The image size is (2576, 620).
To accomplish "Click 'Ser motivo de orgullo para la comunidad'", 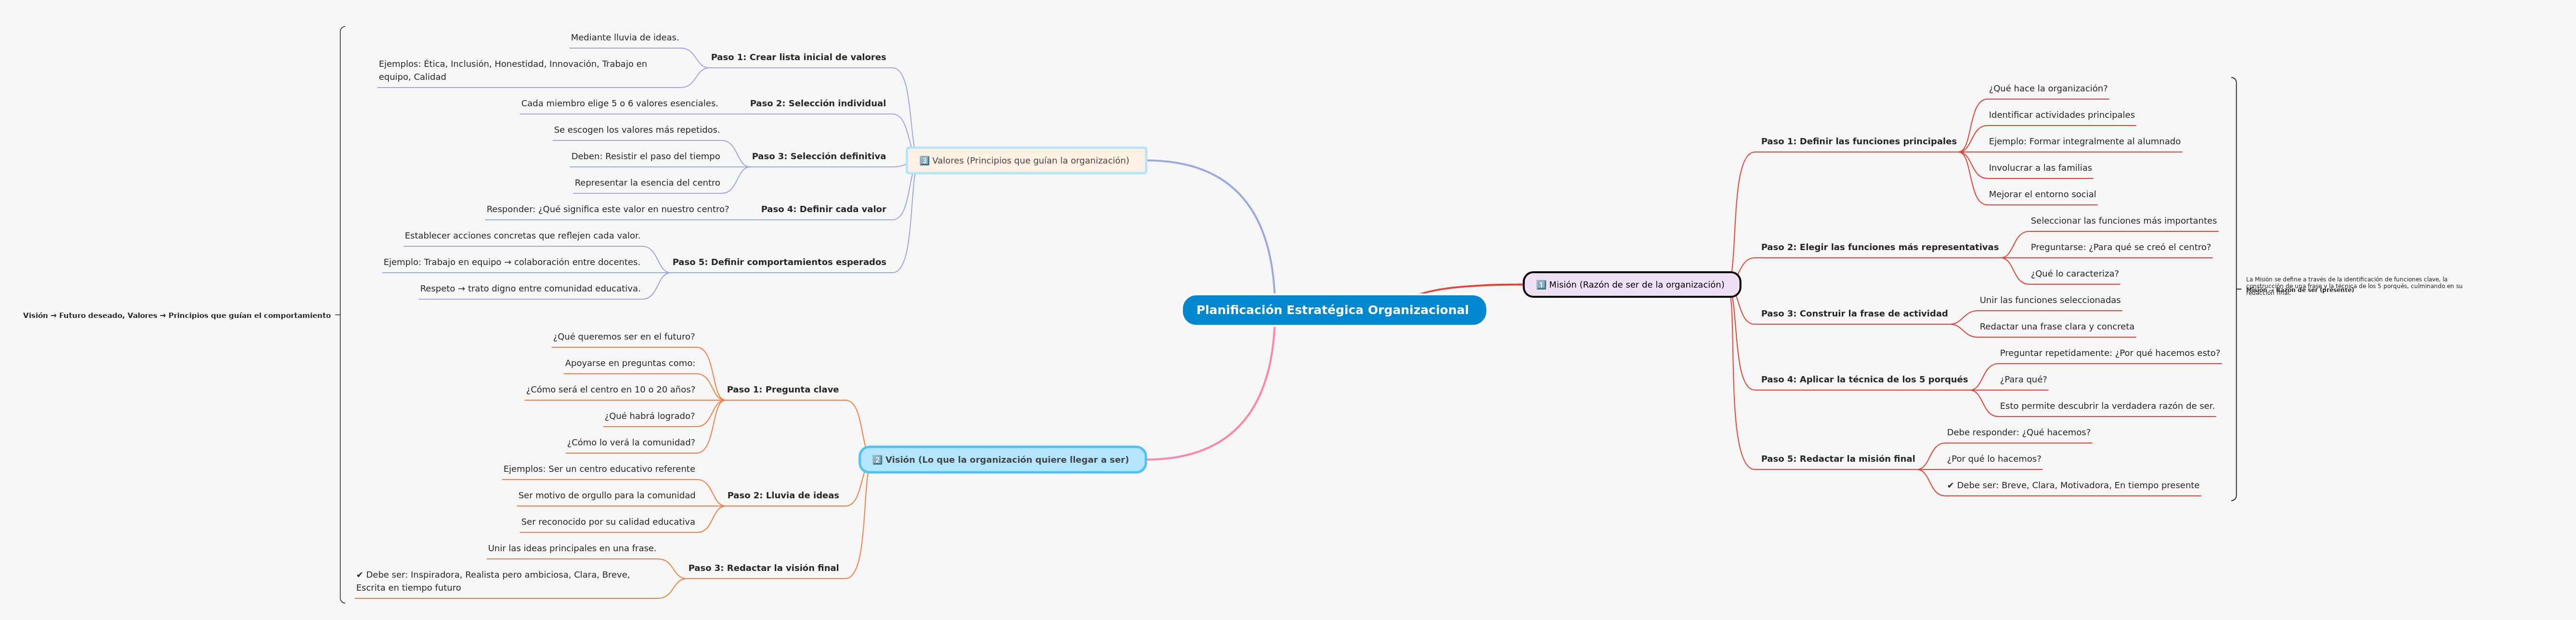I will click(x=606, y=495).
